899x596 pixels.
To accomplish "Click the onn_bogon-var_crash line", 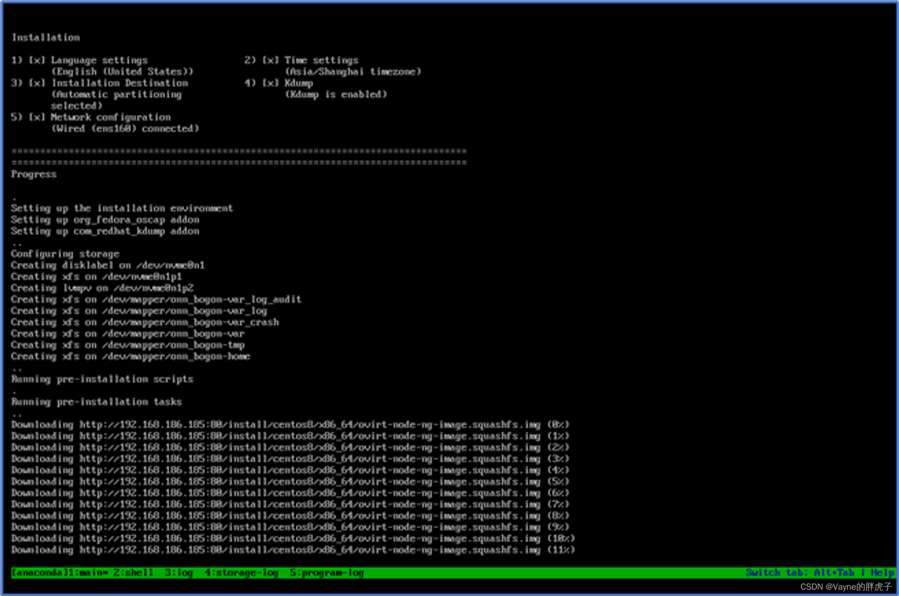I will click(145, 322).
